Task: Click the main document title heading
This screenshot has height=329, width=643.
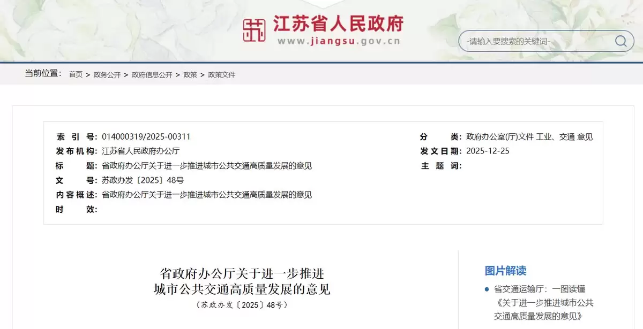Action: coord(242,282)
